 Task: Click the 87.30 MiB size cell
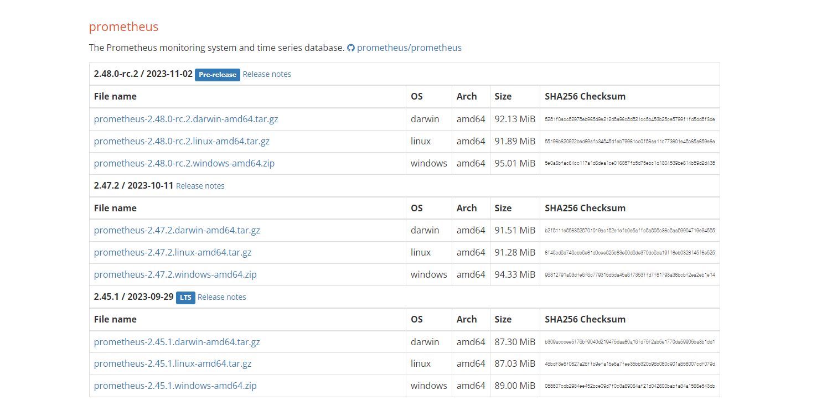point(515,342)
